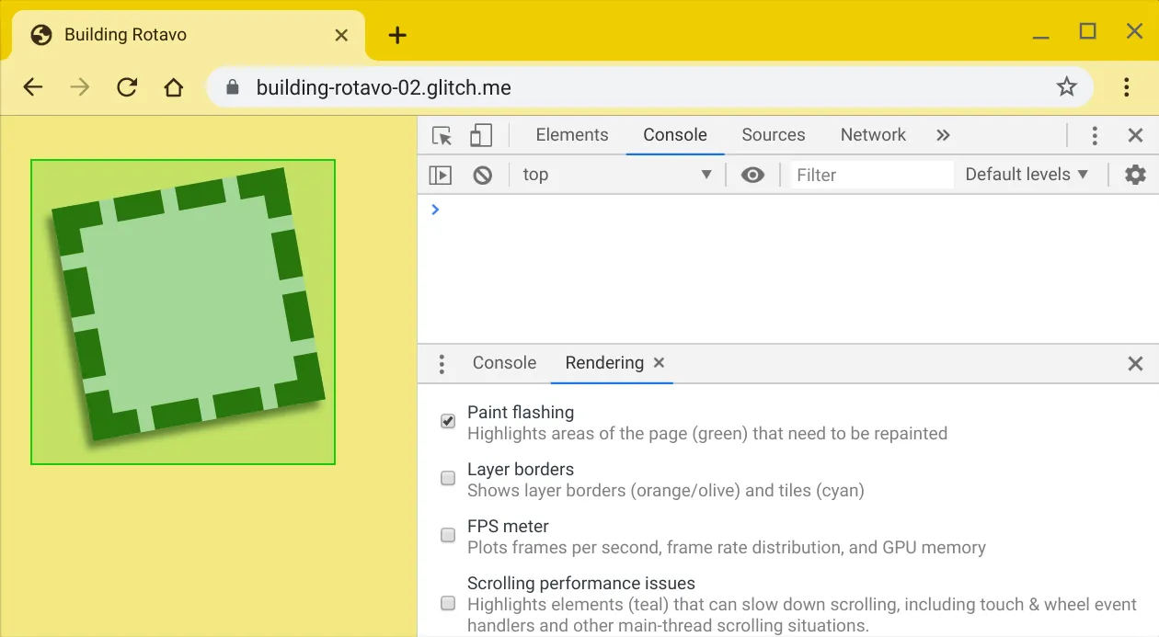Open DevTools settings via gear icon

(x=1135, y=175)
